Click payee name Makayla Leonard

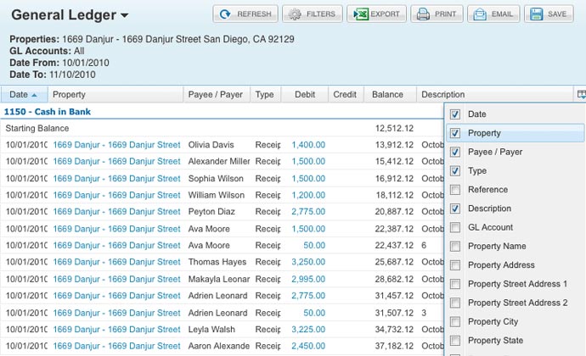219,279
